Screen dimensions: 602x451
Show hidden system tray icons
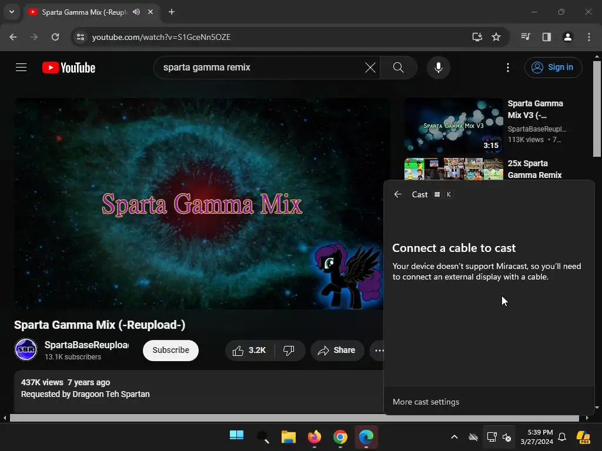454,437
